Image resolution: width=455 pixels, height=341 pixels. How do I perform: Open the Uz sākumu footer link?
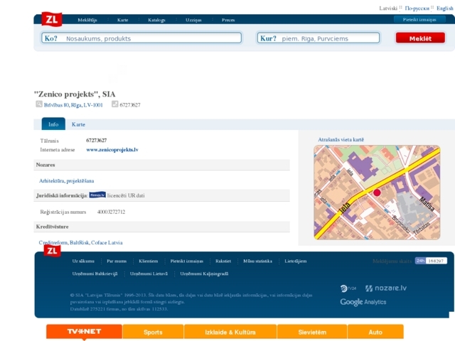[x=83, y=261]
